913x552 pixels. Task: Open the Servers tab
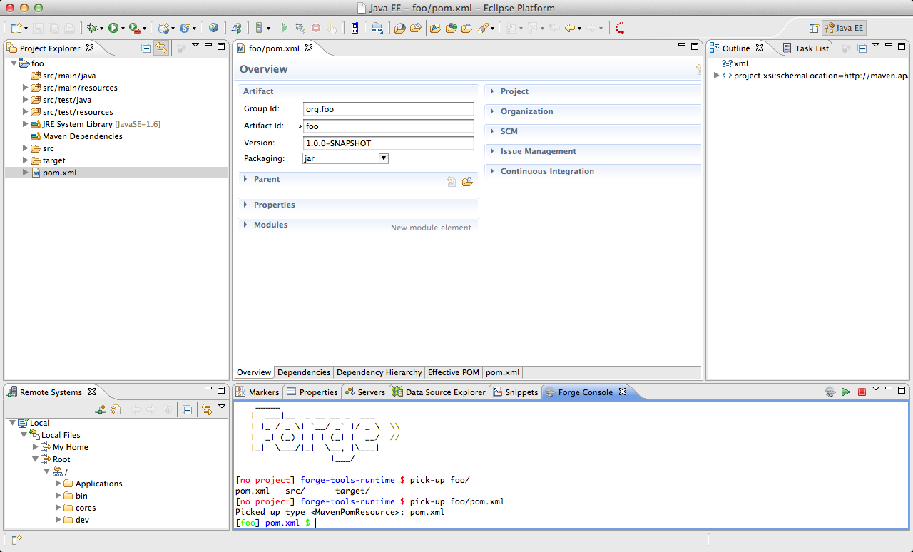pyautogui.click(x=365, y=392)
